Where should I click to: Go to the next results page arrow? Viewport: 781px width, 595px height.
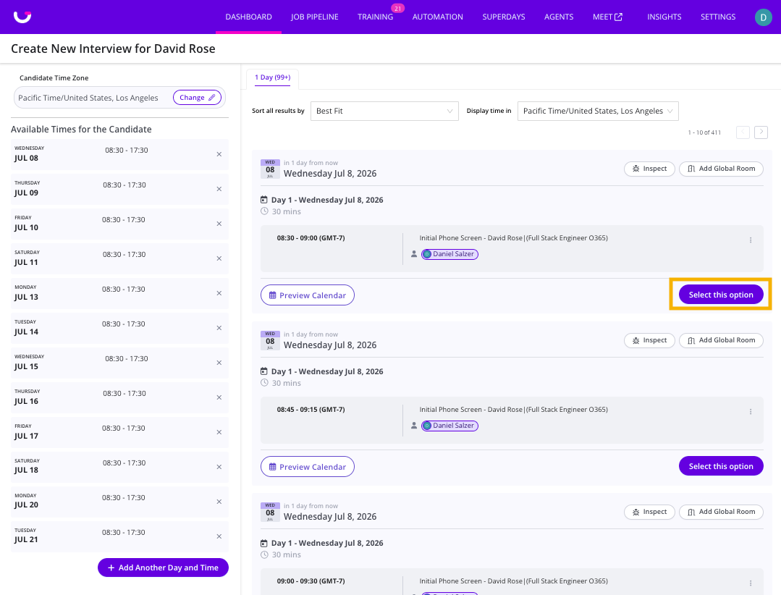click(x=761, y=132)
